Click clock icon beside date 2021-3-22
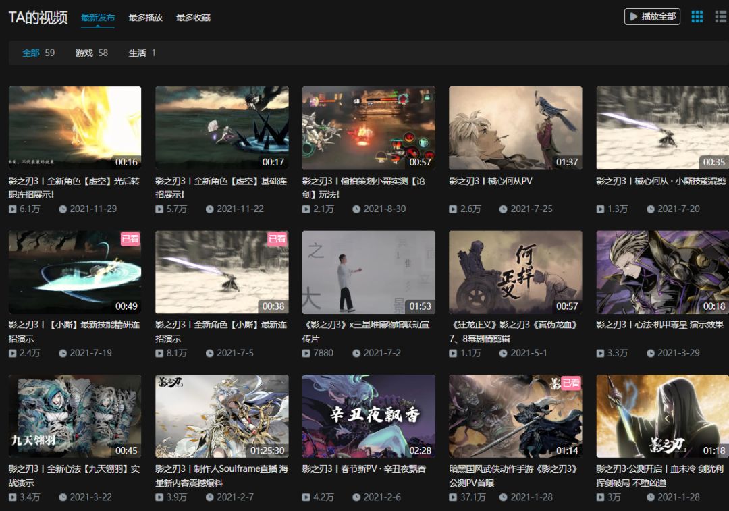729x511 pixels. (63, 497)
